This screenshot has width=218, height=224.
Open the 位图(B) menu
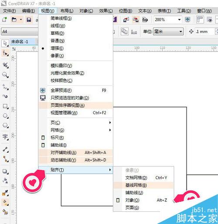click(x=126, y=11)
